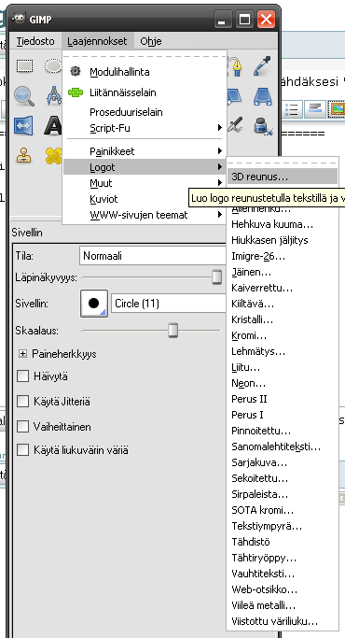345x638 pixels.
Task: Select the Paths pen tool
Action: coord(235,65)
